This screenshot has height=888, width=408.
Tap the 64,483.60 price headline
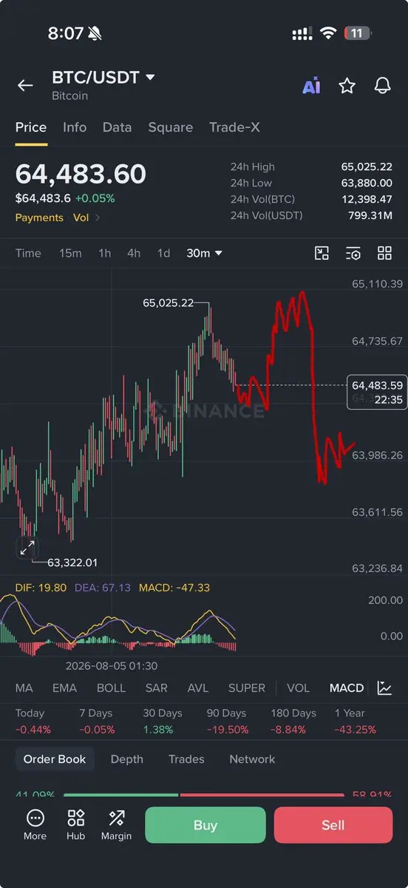click(81, 174)
